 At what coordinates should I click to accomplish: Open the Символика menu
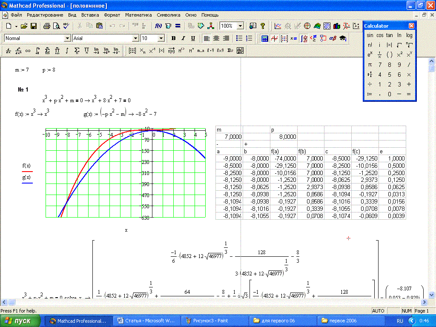(169, 15)
